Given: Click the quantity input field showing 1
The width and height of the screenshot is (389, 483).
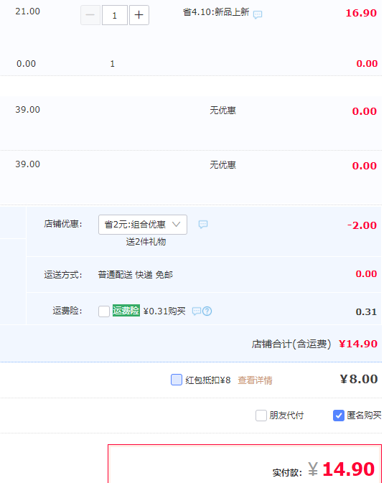Looking at the screenshot, I should pyautogui.click(x=115, y=15).
